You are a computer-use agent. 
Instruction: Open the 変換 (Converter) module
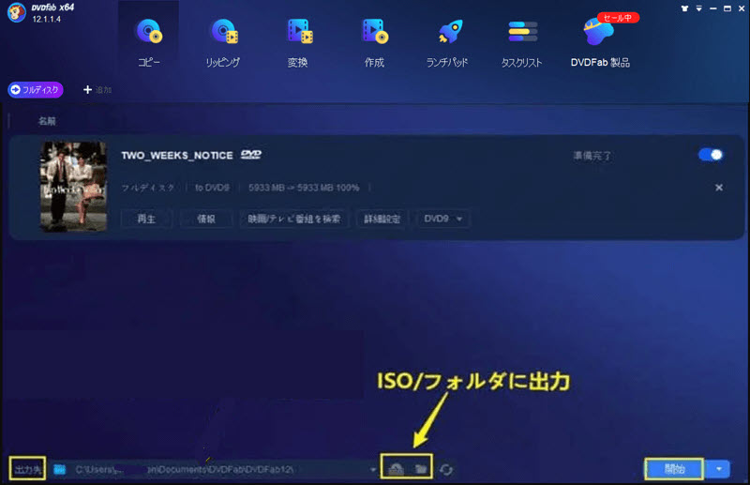click(298, 40)
